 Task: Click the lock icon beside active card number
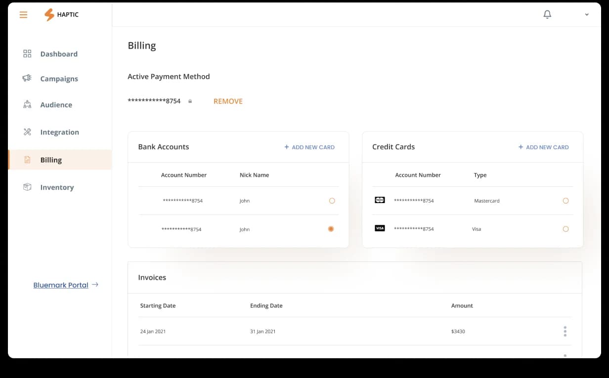click(190, 101)
